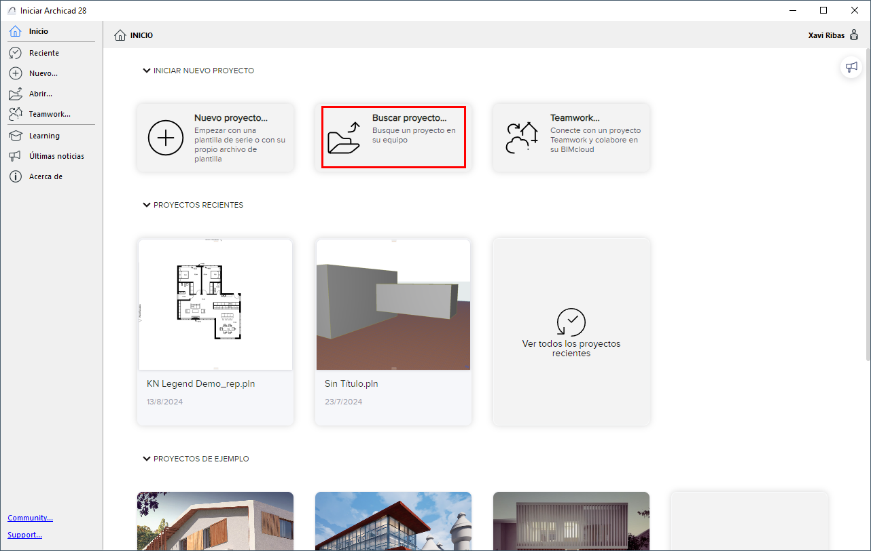Open the Xavi Ribas user account icon
871x551 pixels.
pyautogui.click(x=854, y=35)
